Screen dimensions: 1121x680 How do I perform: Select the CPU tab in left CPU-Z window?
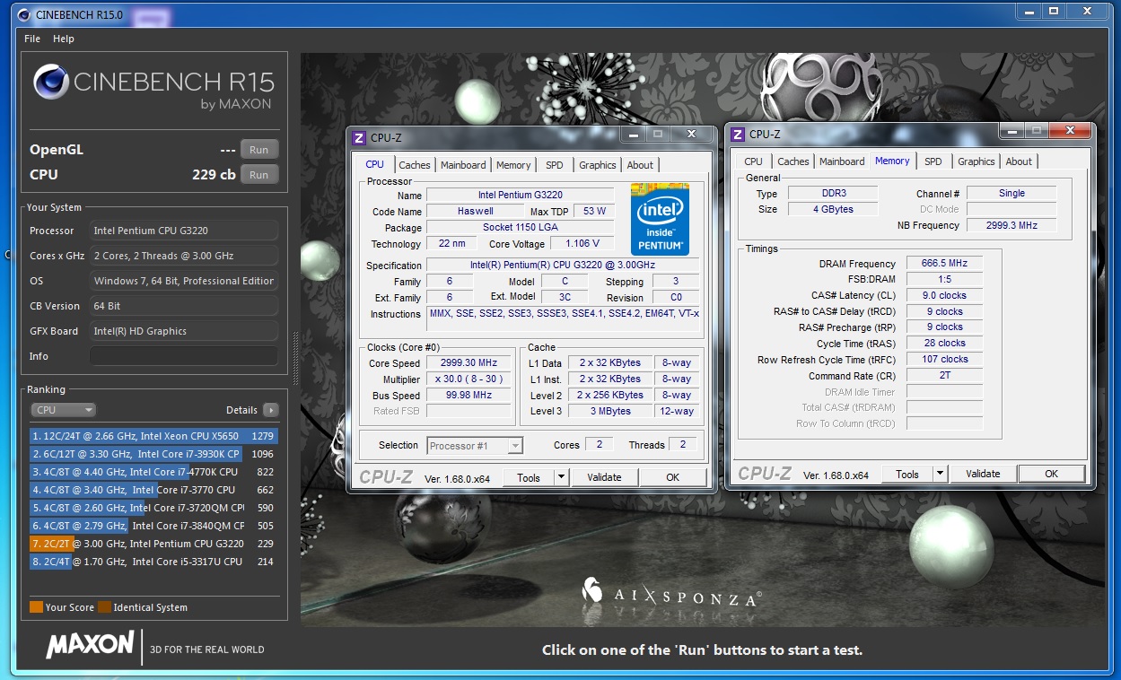pos(374,164)
